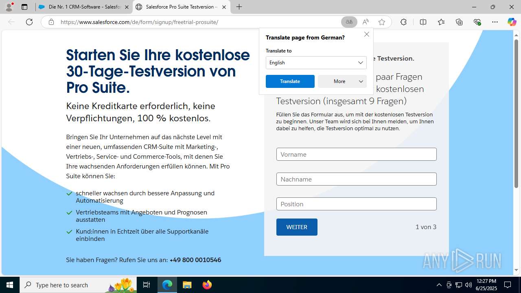
Task: Expand the More options dropdown
Action: coord(342,81)
